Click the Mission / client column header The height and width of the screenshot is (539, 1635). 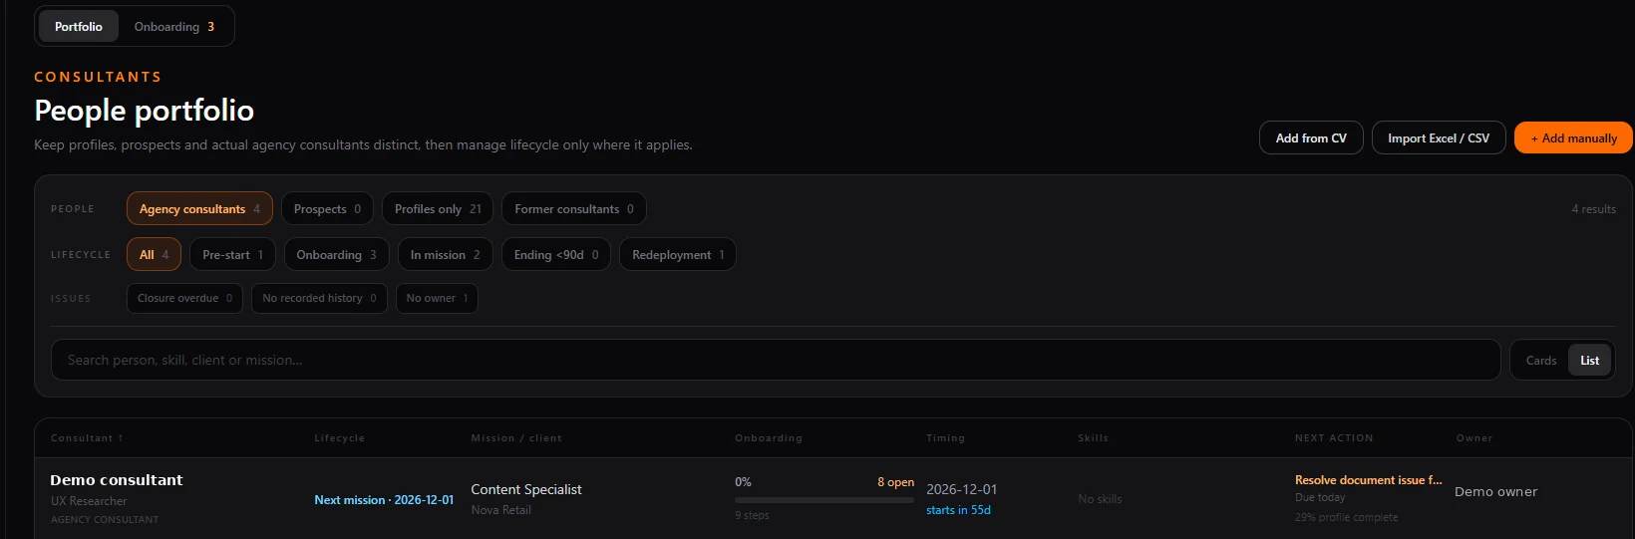click(x=516, y=438)
